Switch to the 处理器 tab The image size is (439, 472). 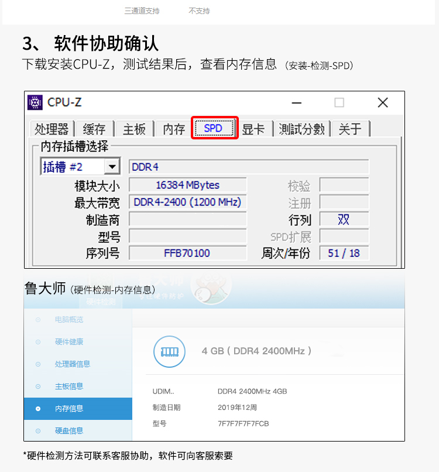pyautogui.click(x=52, y=129)
